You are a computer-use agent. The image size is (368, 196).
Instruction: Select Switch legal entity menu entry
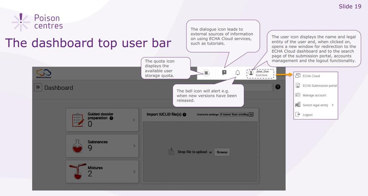(316, 105)
